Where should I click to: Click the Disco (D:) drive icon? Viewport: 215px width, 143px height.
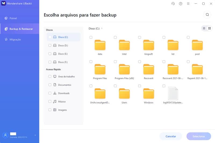55,45
